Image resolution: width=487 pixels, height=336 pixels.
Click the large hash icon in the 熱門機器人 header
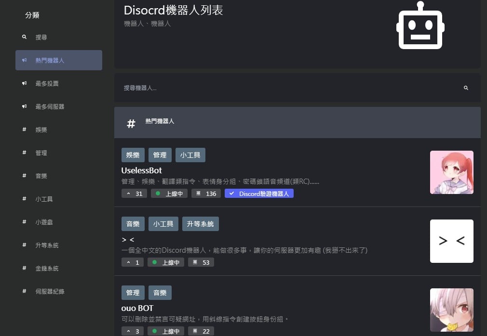(131, 124)
